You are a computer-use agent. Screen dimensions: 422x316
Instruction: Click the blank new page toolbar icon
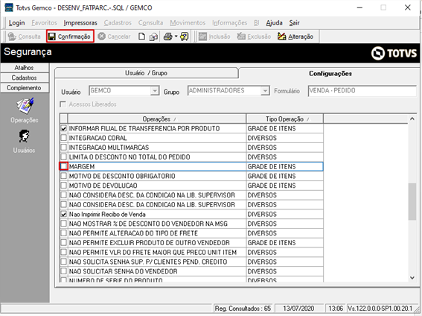point(142,37)
